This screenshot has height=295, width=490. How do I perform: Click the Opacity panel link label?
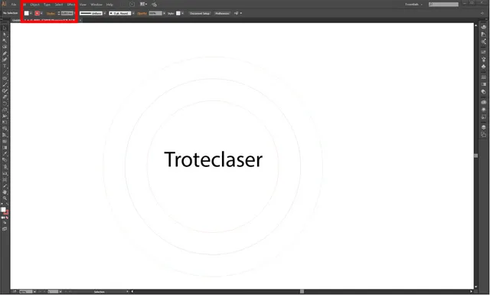142,14
